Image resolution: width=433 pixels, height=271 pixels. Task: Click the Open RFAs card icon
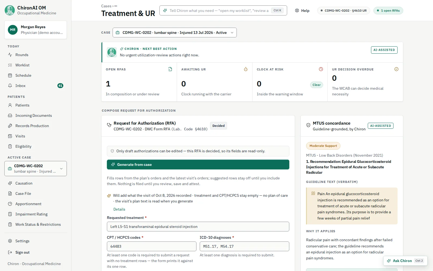click(x=170, y=69)
